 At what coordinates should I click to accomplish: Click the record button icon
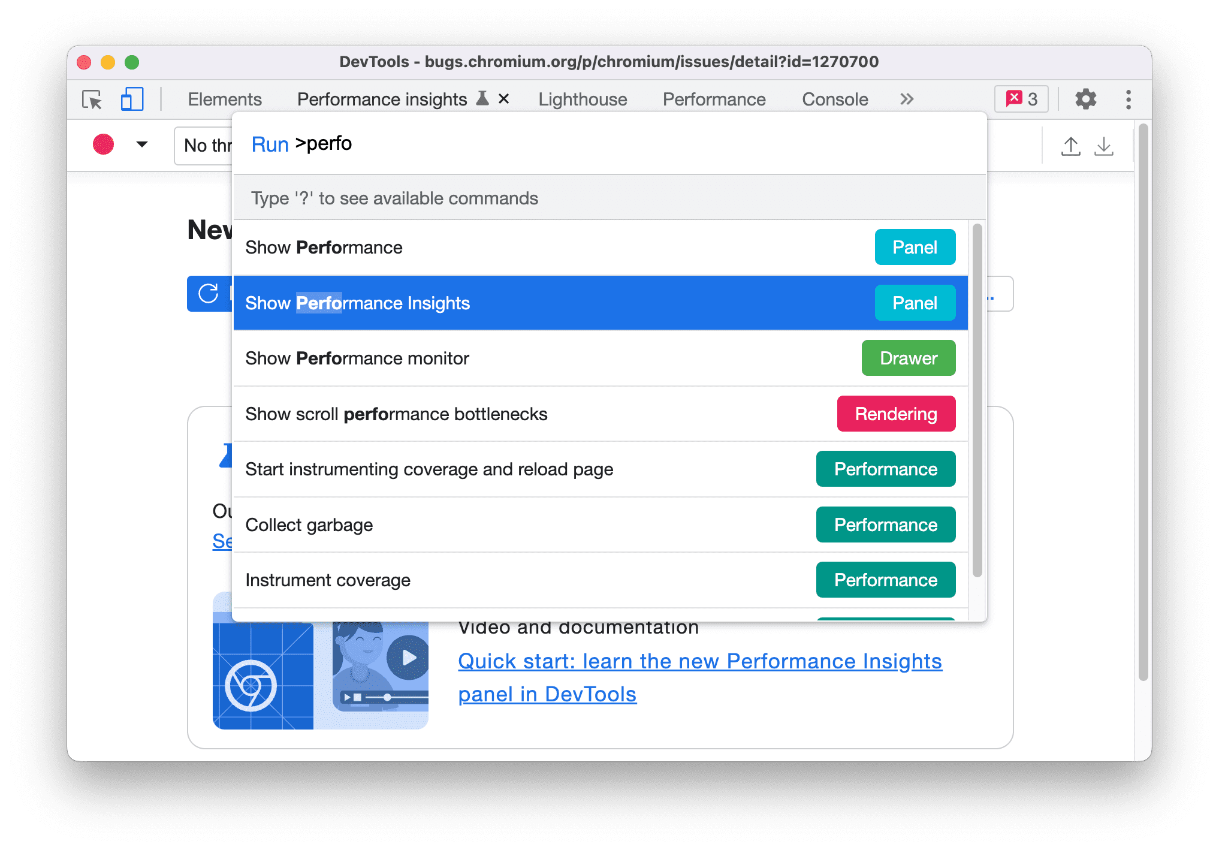click(103, 146)
